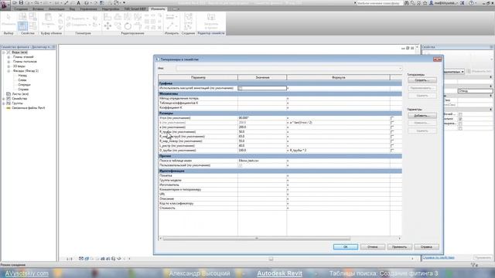
Task: Click the Формула column header
Action: tap(339, 77)
